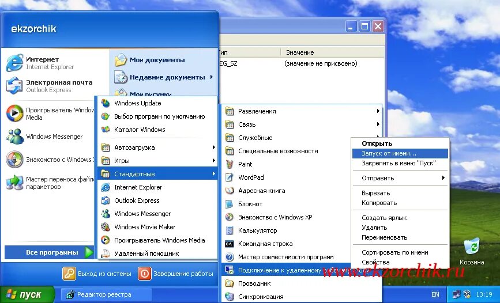Select (значение не присвоено) cell in registry editor
The height and width of the screenshot is (303, 500).
click(321, 63)
